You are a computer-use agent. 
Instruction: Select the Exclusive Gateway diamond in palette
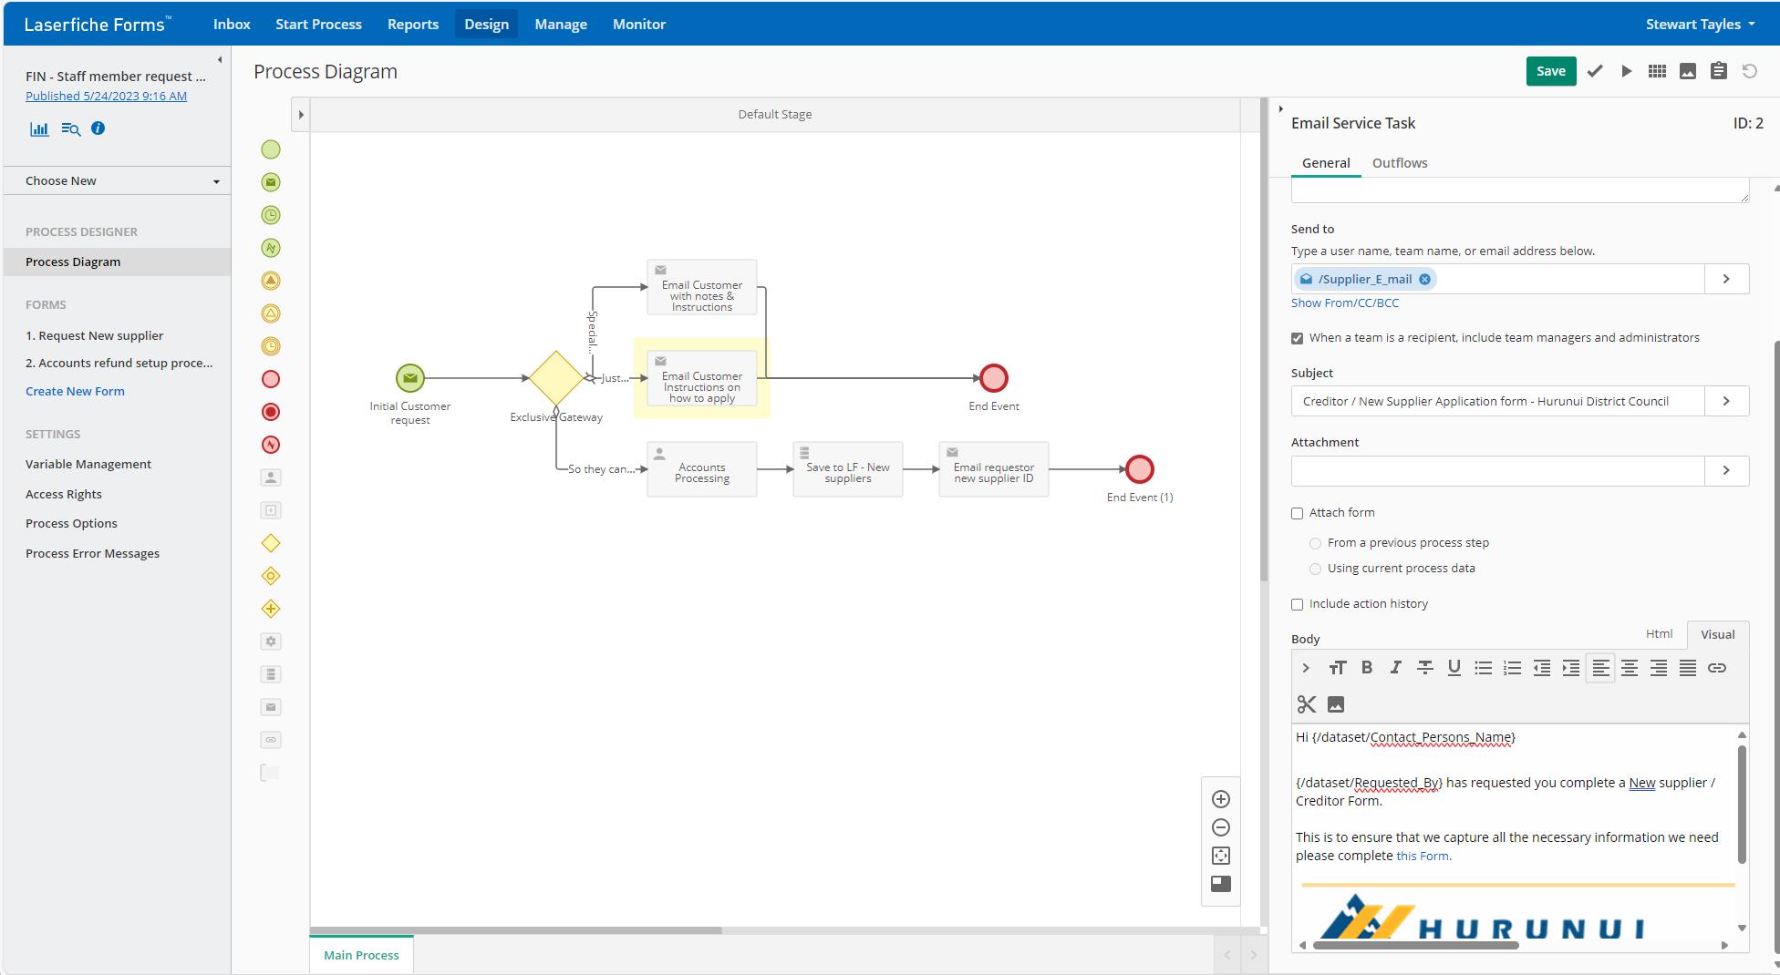point(271,543)
